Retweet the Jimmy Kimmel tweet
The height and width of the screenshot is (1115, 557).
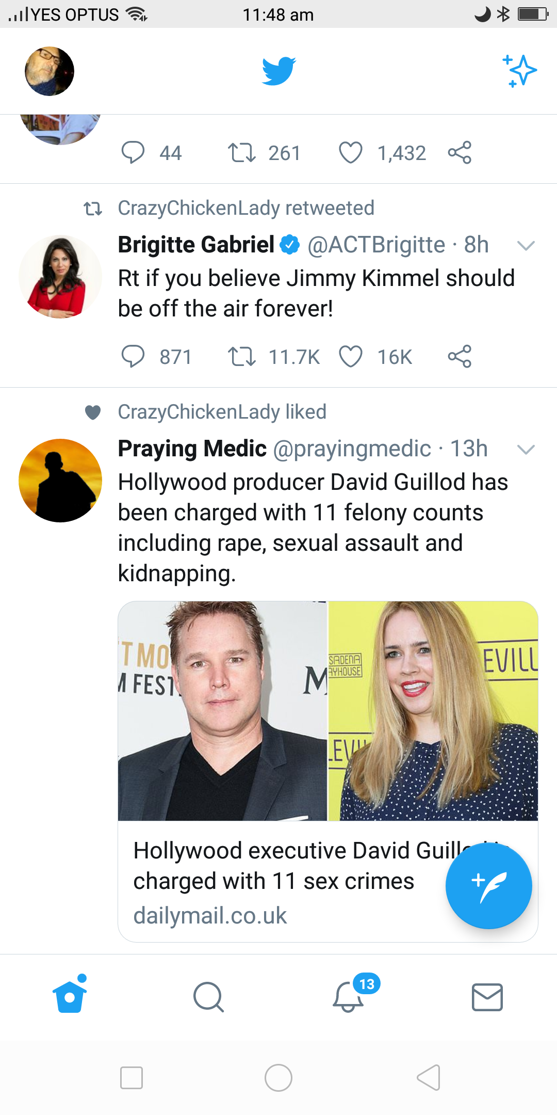(x=241, y=356)
